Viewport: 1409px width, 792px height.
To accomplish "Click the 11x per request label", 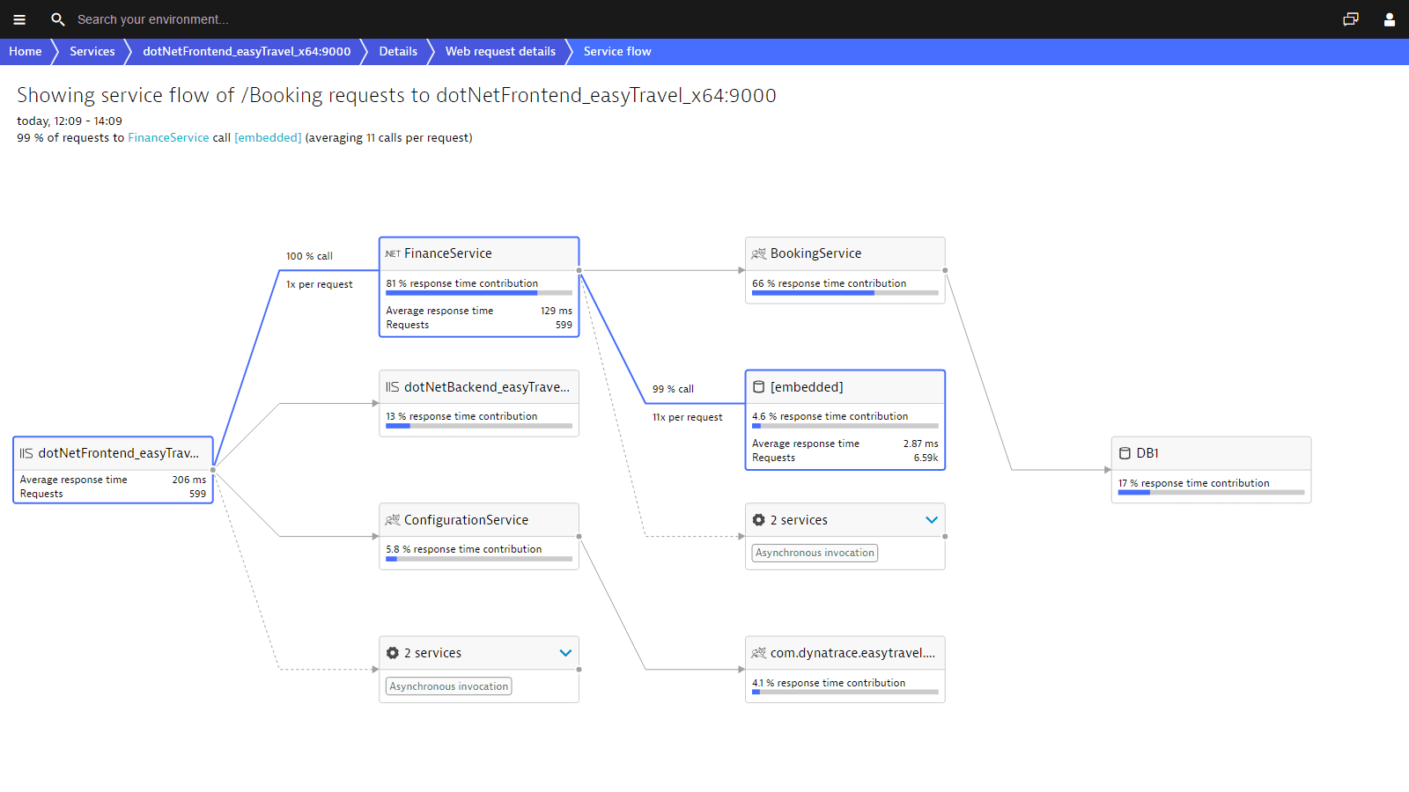I will 687,417.
